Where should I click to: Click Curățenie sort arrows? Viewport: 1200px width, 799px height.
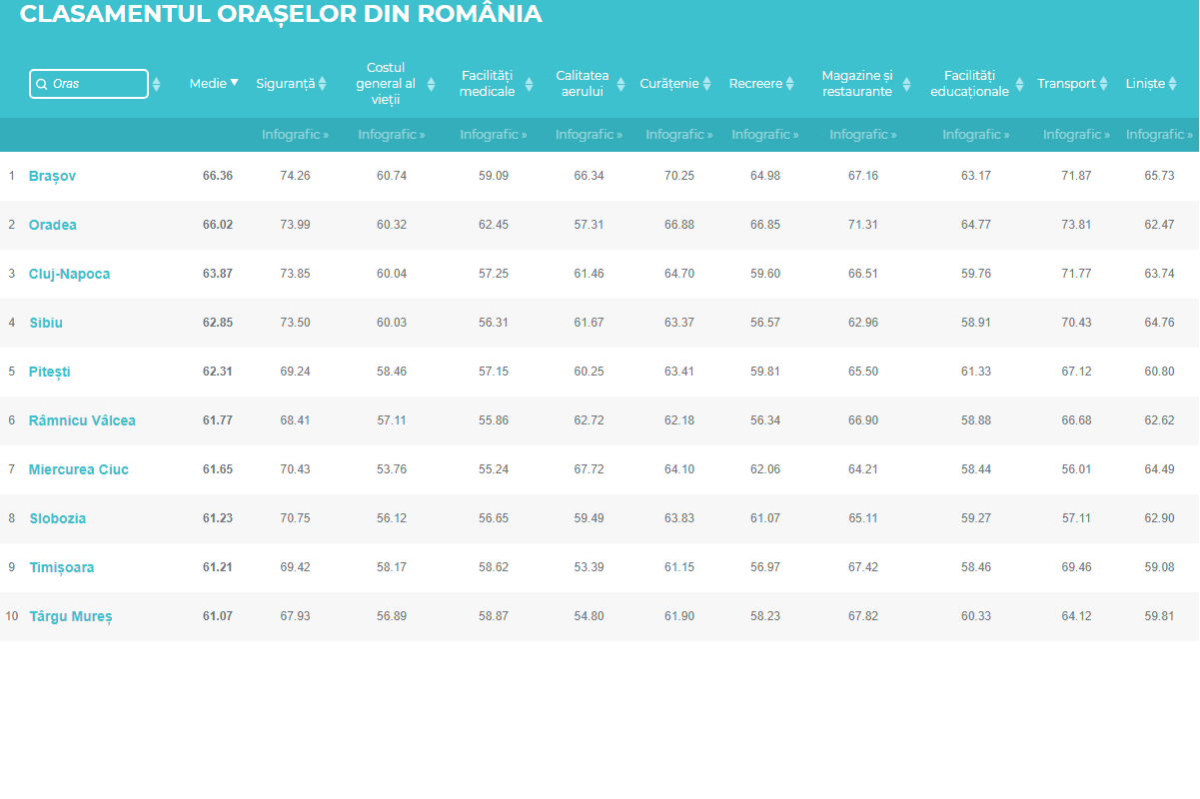[706, 84]
